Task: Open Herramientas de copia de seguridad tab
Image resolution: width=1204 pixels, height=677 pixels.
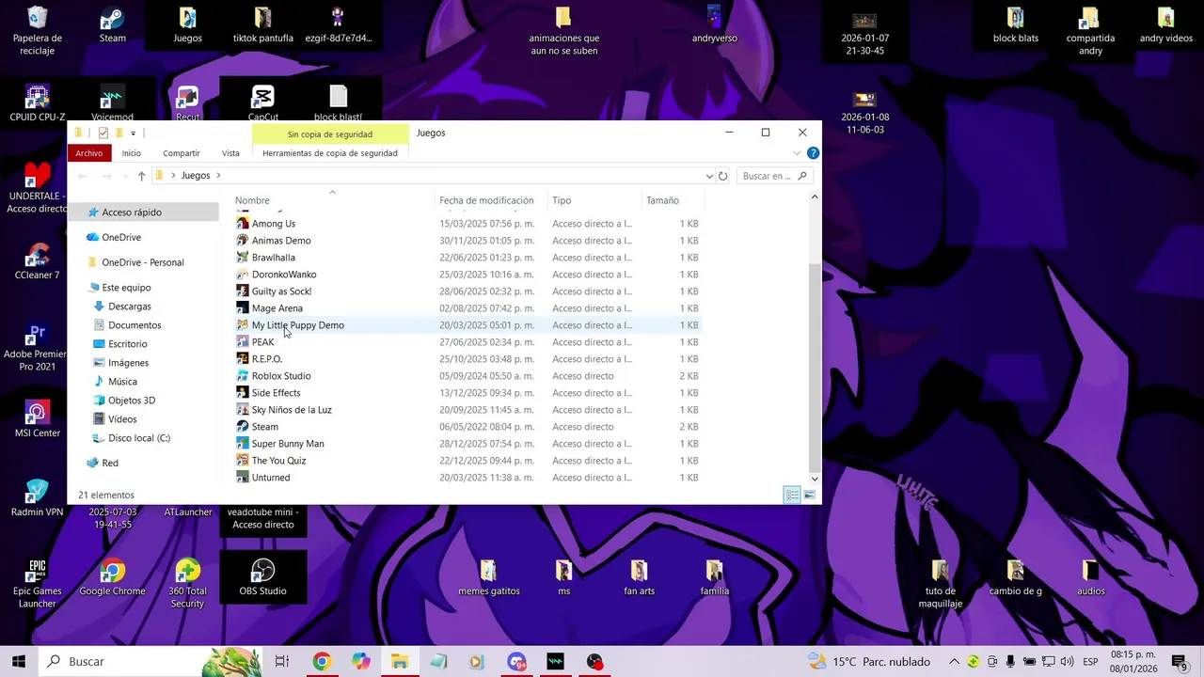Action: (x=330, y=153)
